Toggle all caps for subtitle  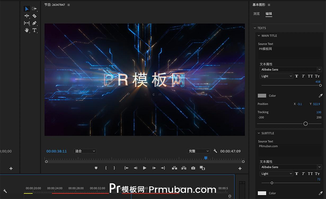310,174
